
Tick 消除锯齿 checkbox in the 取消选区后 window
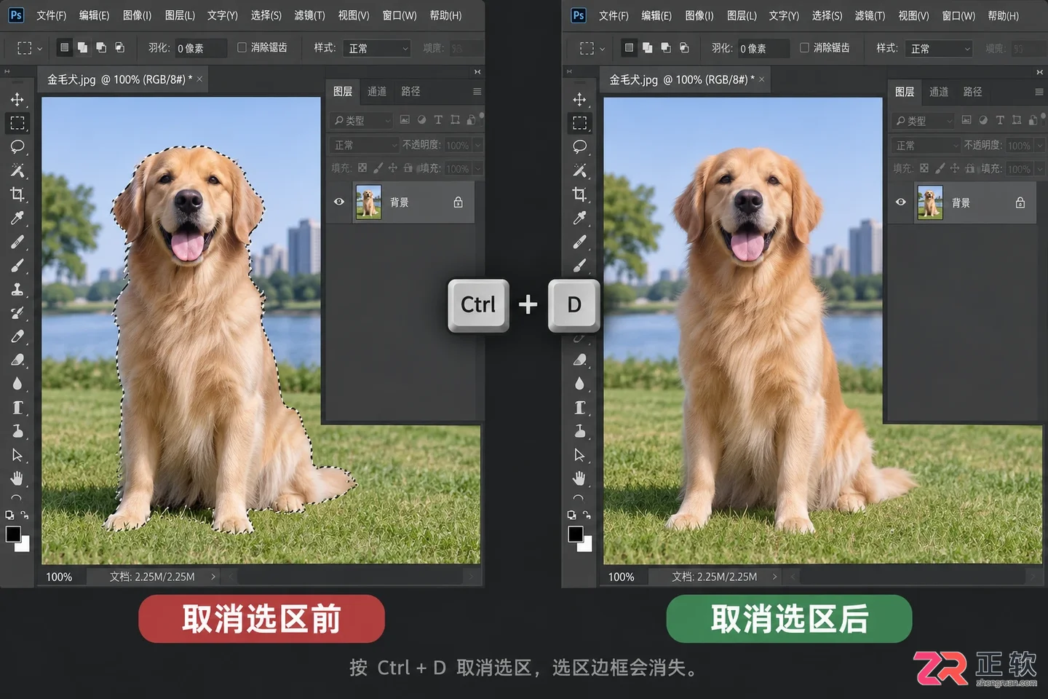click(x=804, y=47)
